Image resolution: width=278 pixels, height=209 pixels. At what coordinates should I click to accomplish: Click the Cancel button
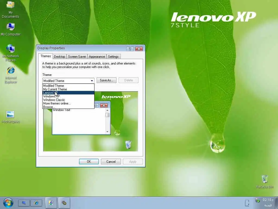coord(111,162)
